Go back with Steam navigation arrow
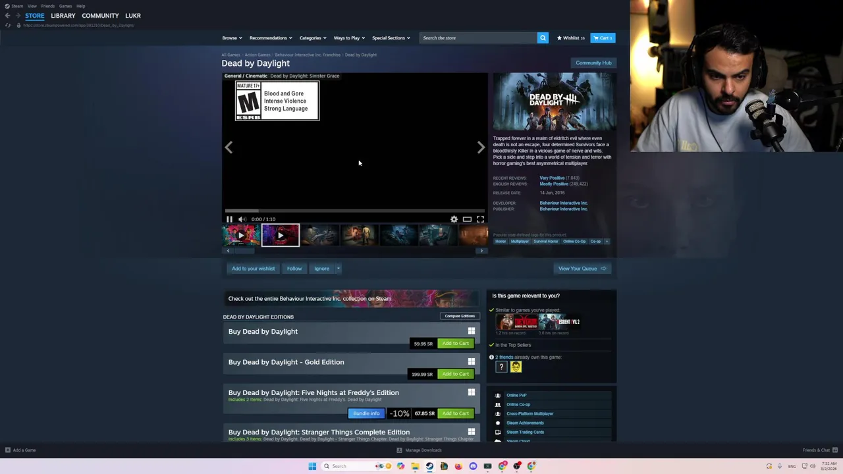Screen dimensions: 843x474 tap(7, 15)
